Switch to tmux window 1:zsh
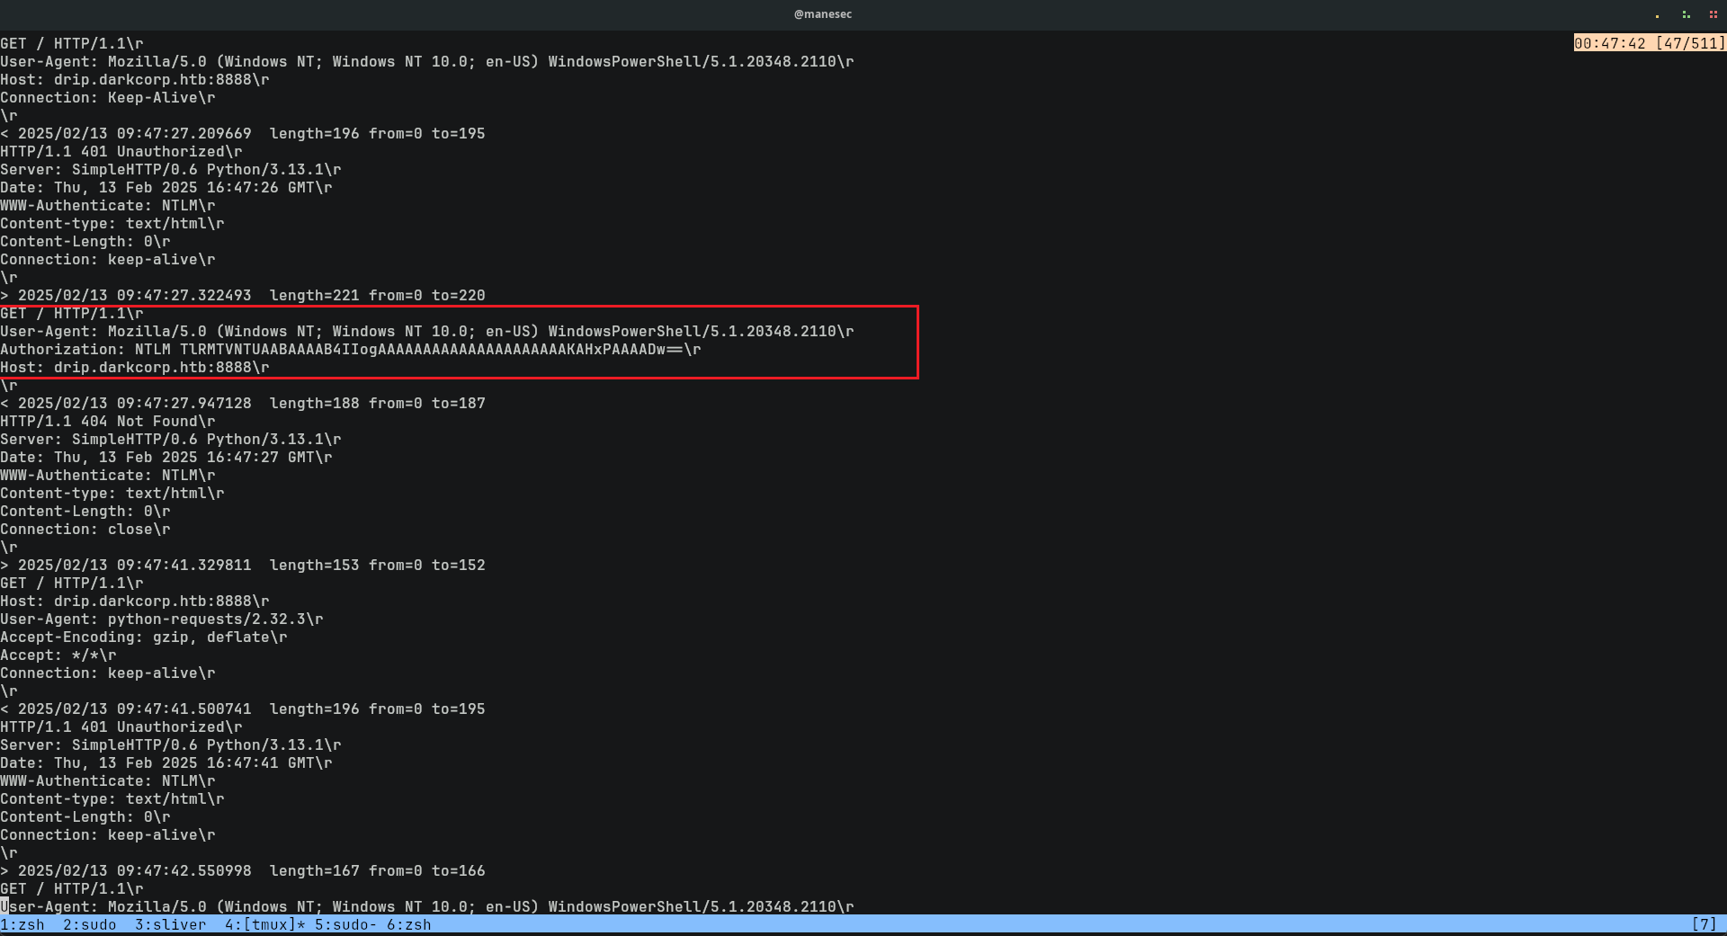 pos(22,924)
